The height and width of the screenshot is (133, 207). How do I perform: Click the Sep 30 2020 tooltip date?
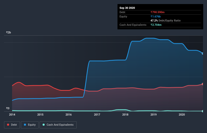(127, 8)
